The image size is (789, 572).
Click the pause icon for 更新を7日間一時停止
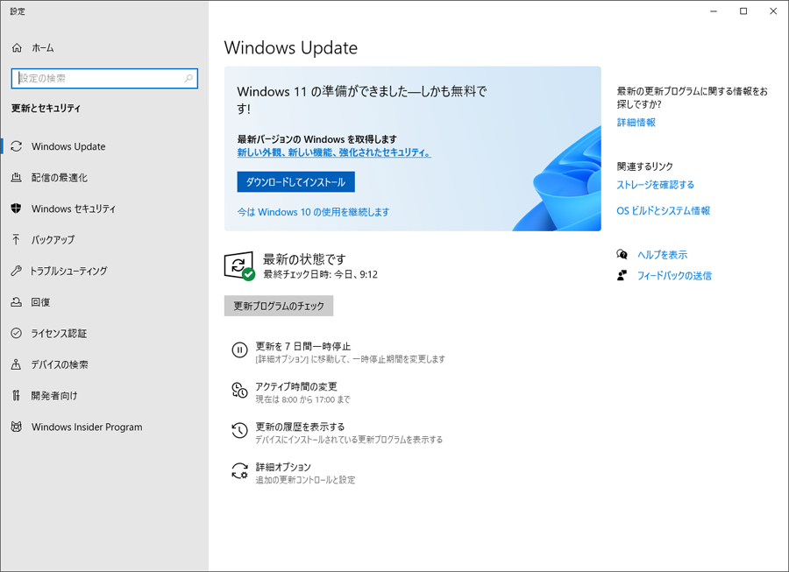click(239, 350)
